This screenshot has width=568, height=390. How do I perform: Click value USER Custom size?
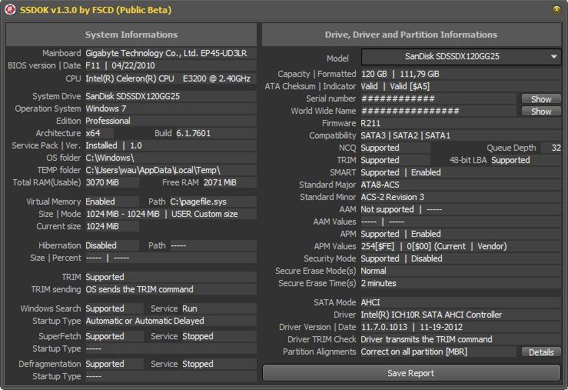204,214
